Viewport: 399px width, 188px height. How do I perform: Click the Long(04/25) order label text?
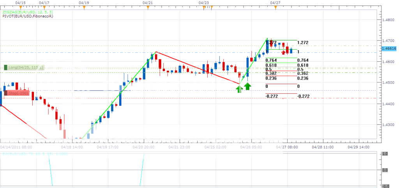click(x=26, y=68)
